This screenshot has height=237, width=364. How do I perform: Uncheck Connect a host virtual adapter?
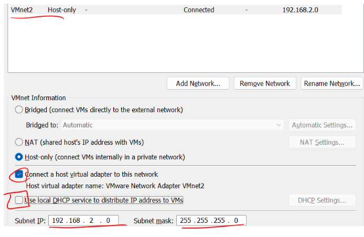click(x=19, y=174)
